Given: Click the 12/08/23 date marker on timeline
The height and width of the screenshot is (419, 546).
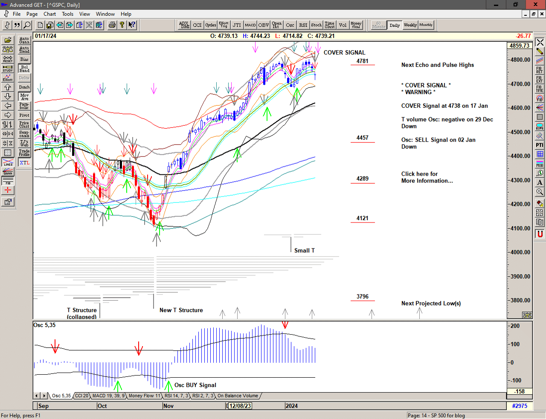Looking at the screenshot, I should [240, 406].
